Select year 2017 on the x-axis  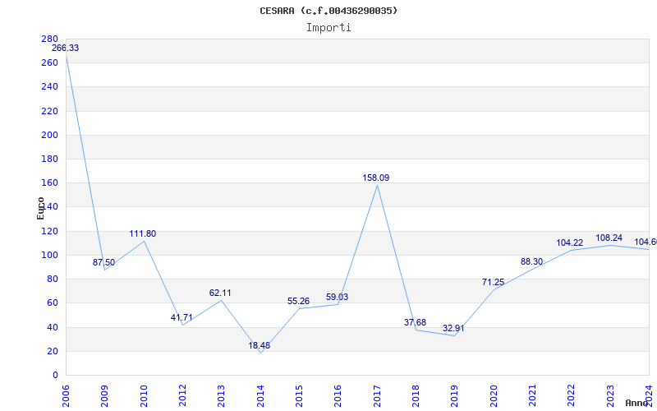(377, 396)
